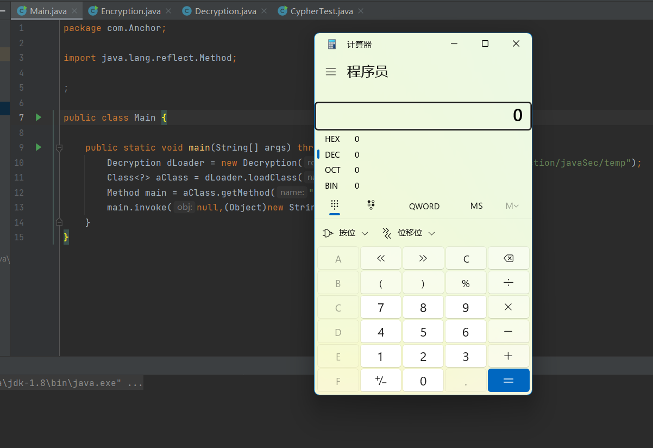653x448 pixels.
Task: Click the backspace delete key
Action: [x=508, y=258]
